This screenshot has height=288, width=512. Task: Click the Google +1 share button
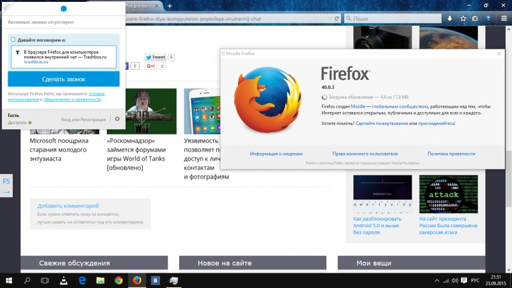[x=152, y=66]
